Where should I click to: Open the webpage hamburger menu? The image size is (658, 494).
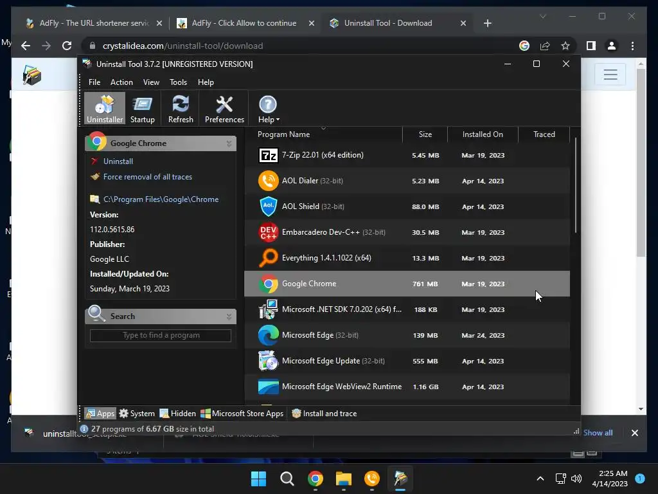pos(610,75)
